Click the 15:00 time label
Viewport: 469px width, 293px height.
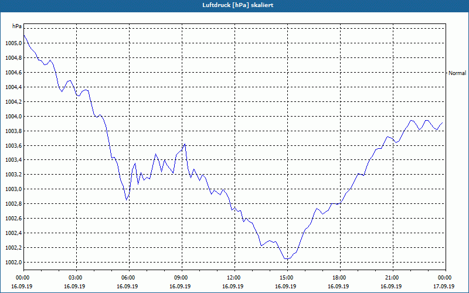tap(287, 277)
